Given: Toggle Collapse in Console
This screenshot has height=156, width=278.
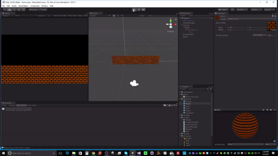Looking at the screenshot, I should 12,105.
